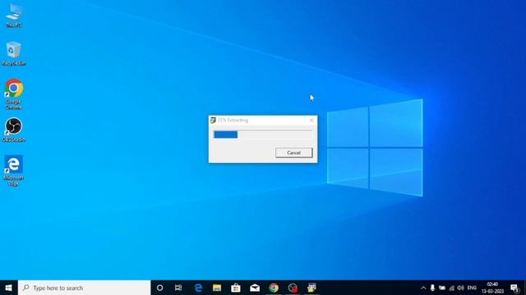Switch to Chrome on the taskbar
The width and height of the screenshot is (526, 295).
(274, 288)
